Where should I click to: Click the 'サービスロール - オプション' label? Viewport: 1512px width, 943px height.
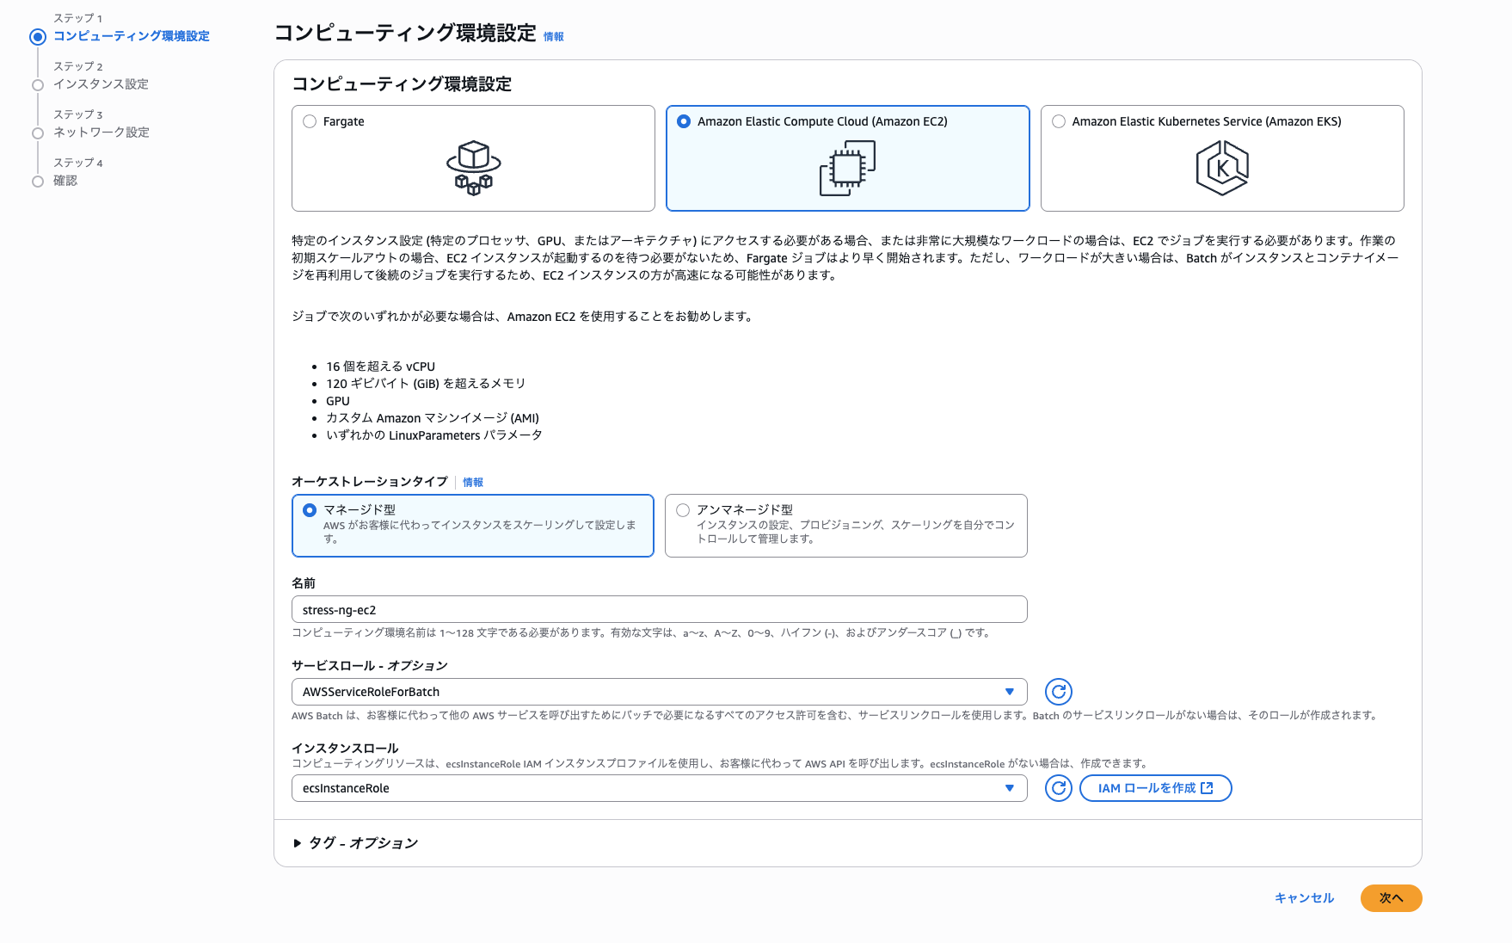(370, 666)
